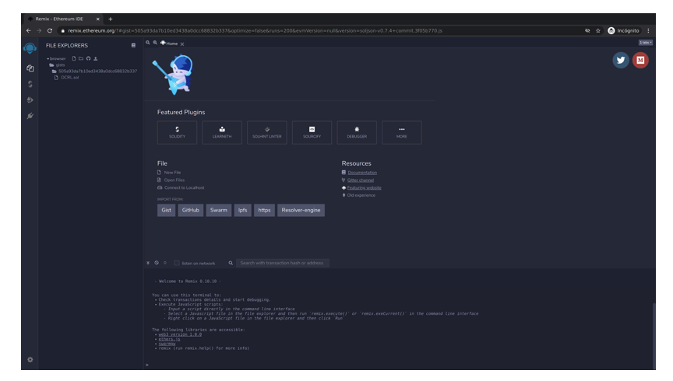
Task: Import using Resolver-engine button
Action: (301, 210)
